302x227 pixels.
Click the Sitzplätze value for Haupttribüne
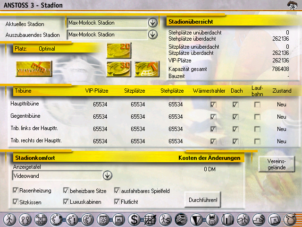(x=138, y=105)
